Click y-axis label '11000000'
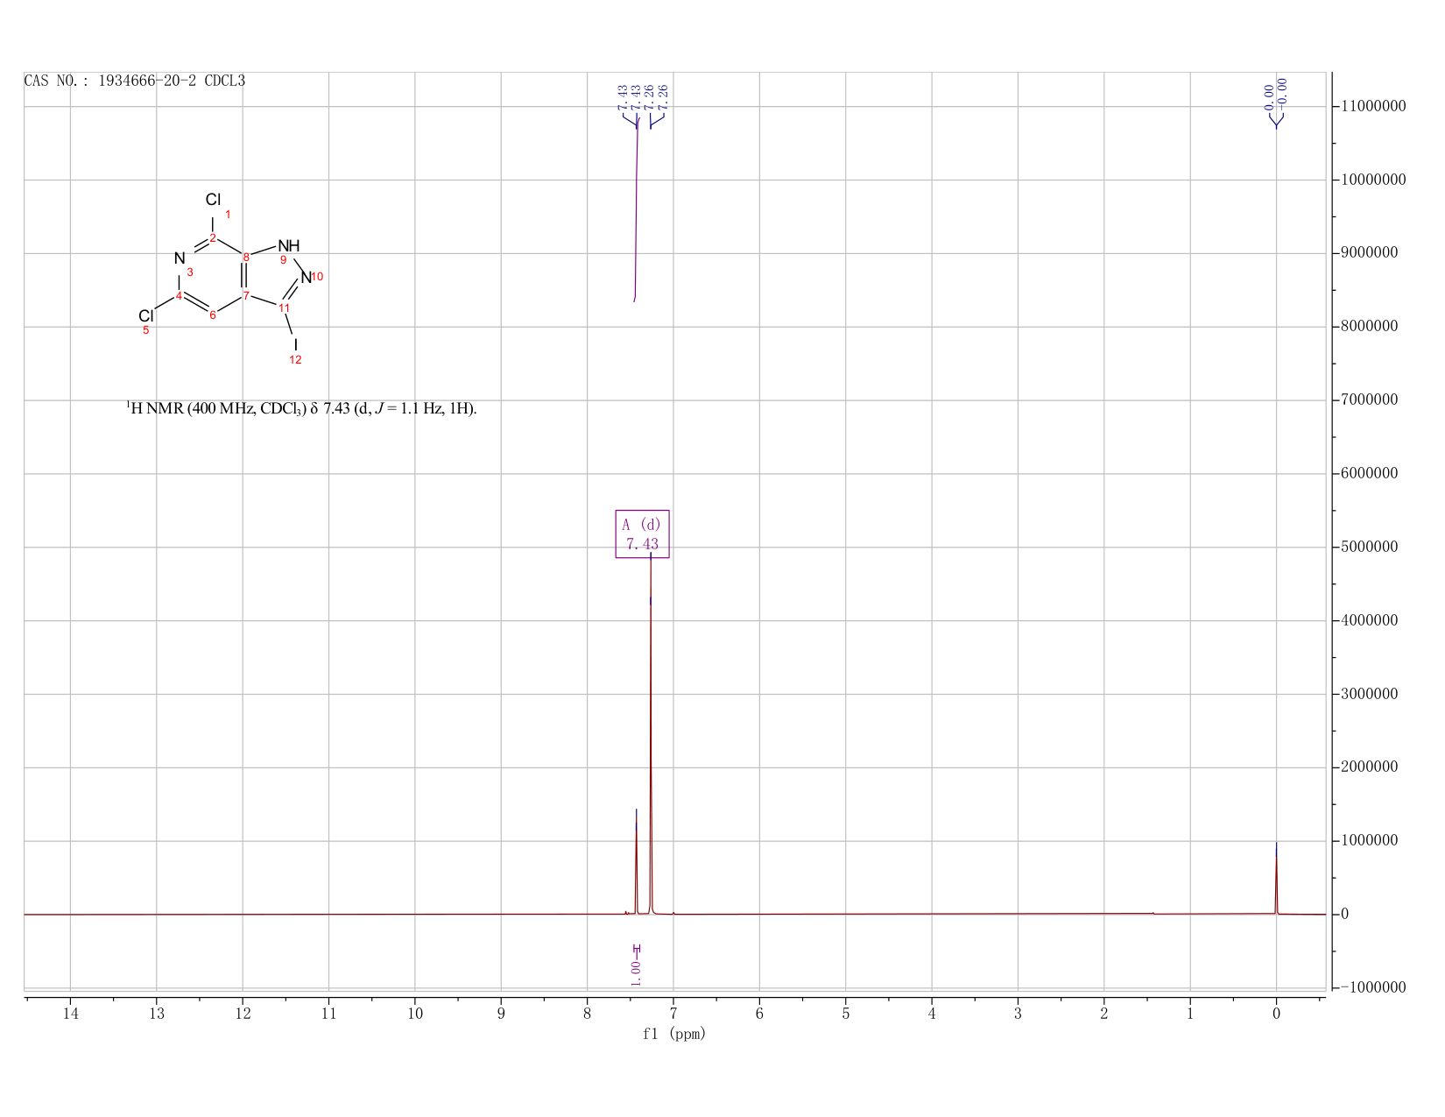This screenshot has height=1117, width=1445. (1372, 107)
